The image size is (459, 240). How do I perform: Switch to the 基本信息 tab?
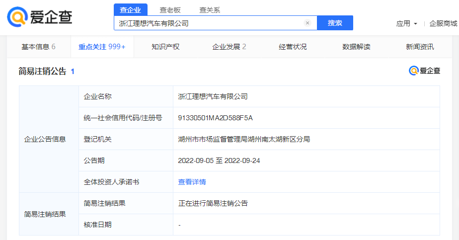[x=39, y=47]
